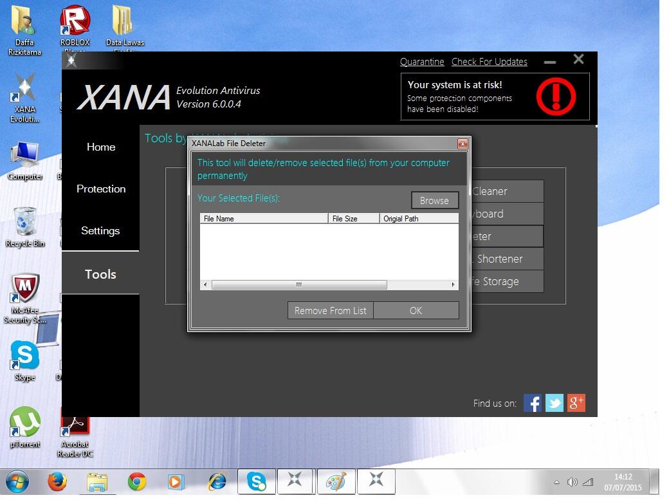Open the Daffa Rizkitama desktop folder
This screenshot has width=669, height=502.
pos(24,30)
